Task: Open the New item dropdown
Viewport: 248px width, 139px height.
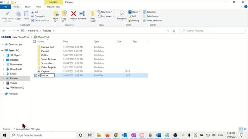Action: 105,12
